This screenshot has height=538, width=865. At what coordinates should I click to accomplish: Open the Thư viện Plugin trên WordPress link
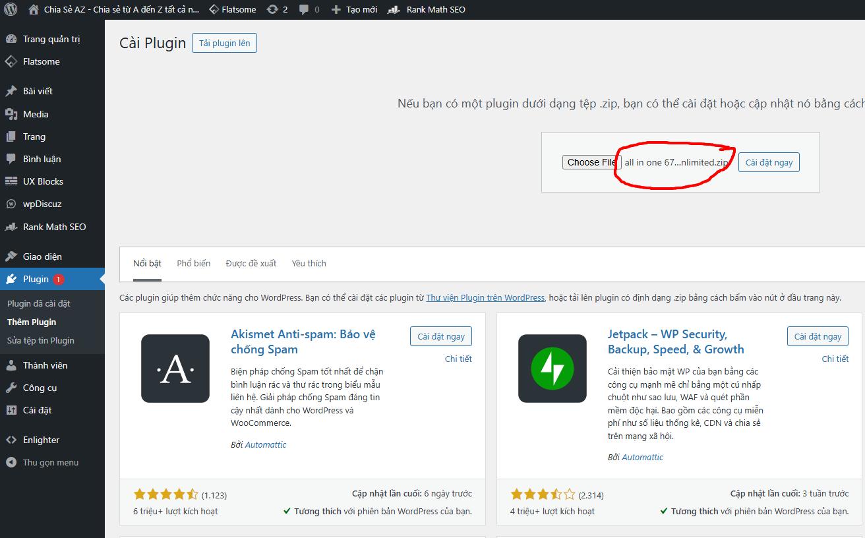[485, 297]
